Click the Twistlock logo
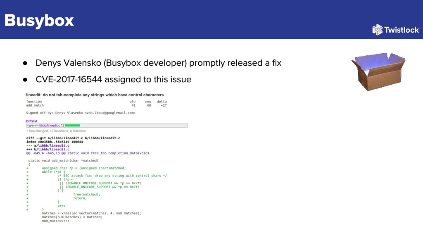This screenshot has height=238, width=423. [x=396, y=29]
